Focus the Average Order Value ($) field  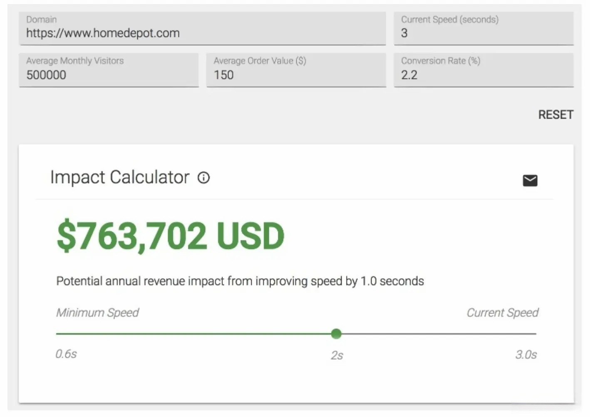[x=296, y=75]
